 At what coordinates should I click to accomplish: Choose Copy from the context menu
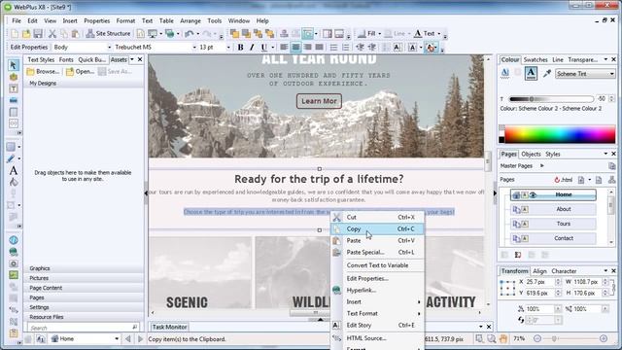point(377,229)
